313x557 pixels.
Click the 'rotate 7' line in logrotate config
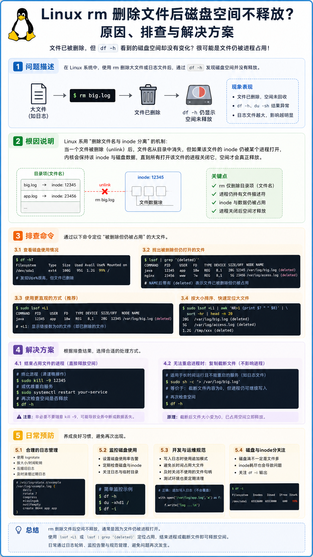(x=30, y=494)
